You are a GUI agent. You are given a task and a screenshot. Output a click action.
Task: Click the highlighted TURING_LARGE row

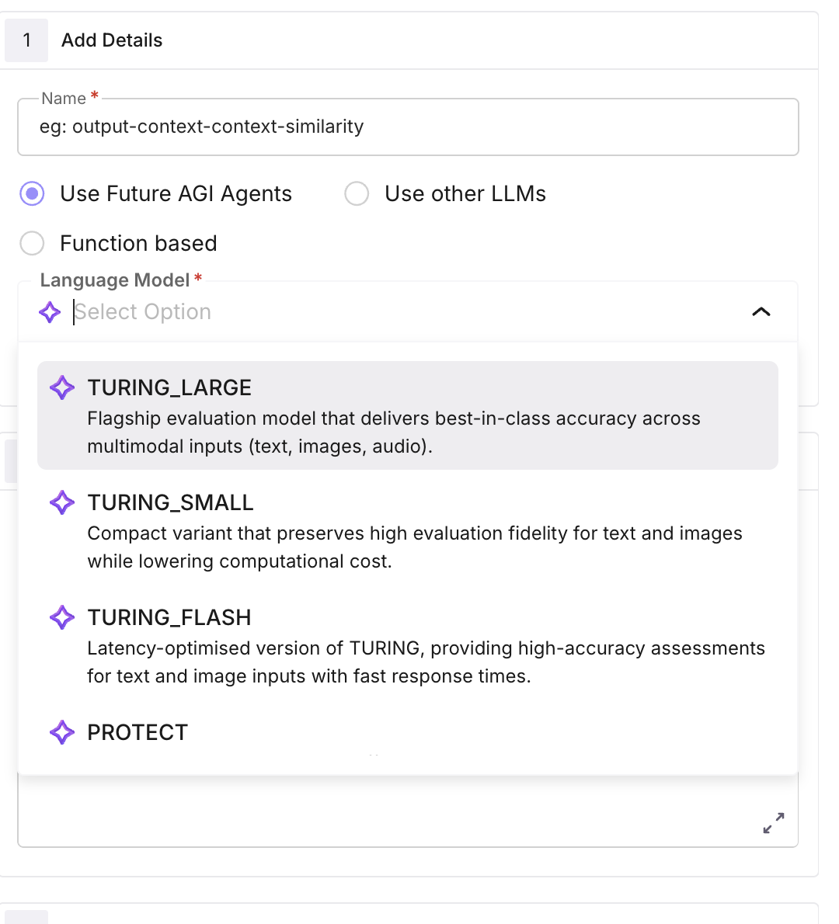[x=408, y=415]
